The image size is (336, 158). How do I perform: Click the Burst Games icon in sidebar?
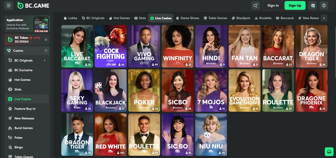tap(10, 128)
